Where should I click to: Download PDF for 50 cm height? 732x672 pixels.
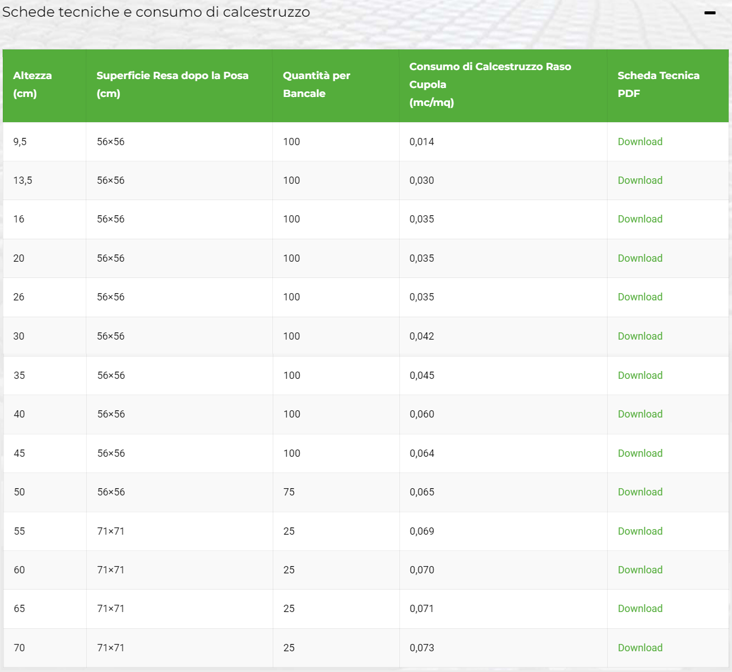pos(640,492)
